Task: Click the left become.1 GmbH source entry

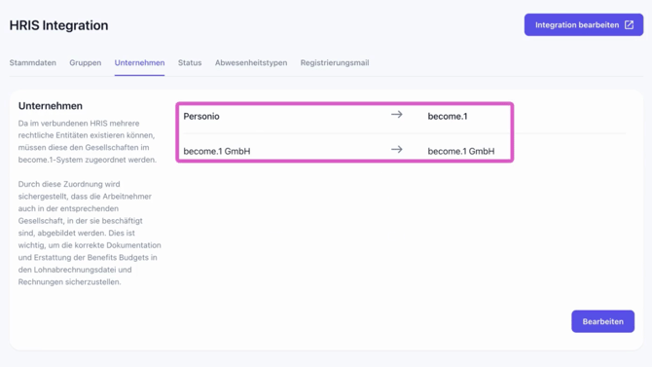Action: [217, 151]
